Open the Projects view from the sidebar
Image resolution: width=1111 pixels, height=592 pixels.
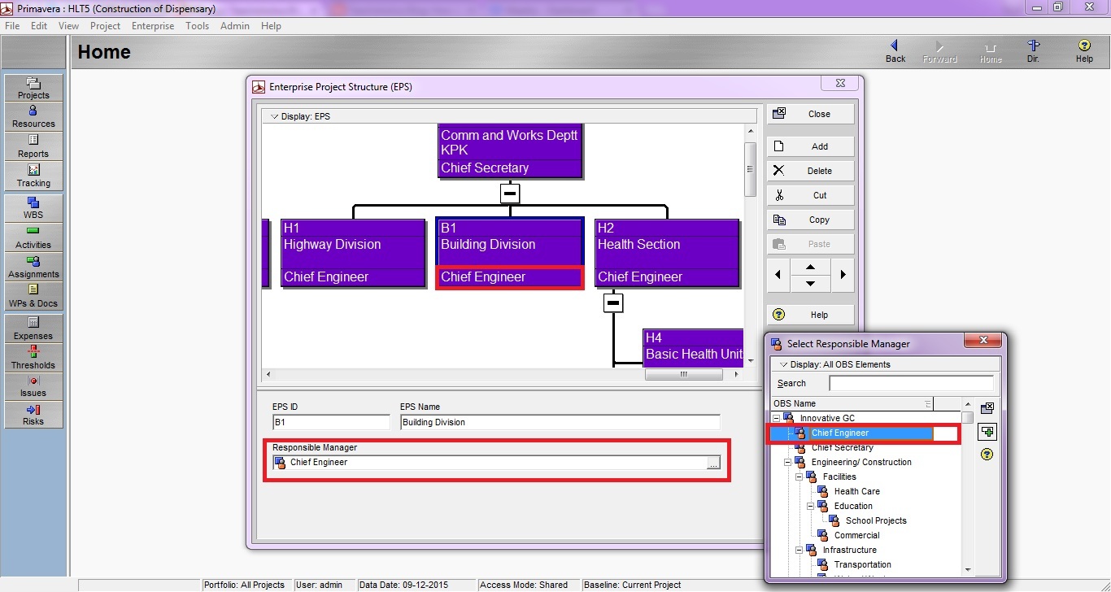pyautogui.click(x=33, y=87)
